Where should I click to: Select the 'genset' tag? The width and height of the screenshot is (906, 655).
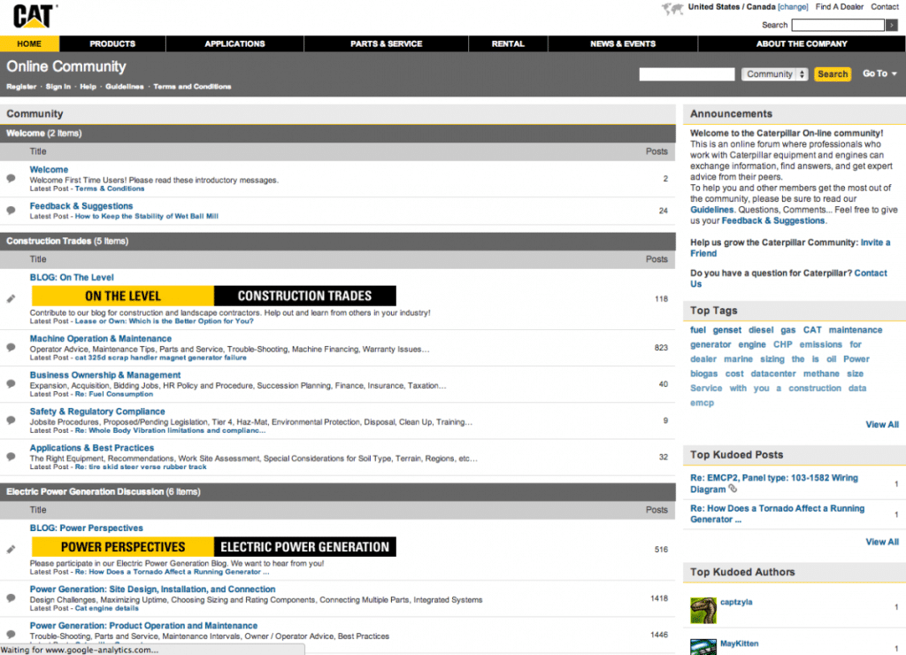(727, 330)
